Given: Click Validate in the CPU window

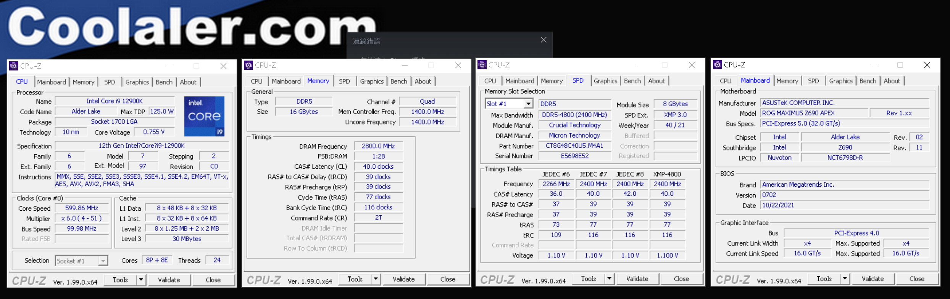Looking at the screenshot, I should [x=169, y=280].
